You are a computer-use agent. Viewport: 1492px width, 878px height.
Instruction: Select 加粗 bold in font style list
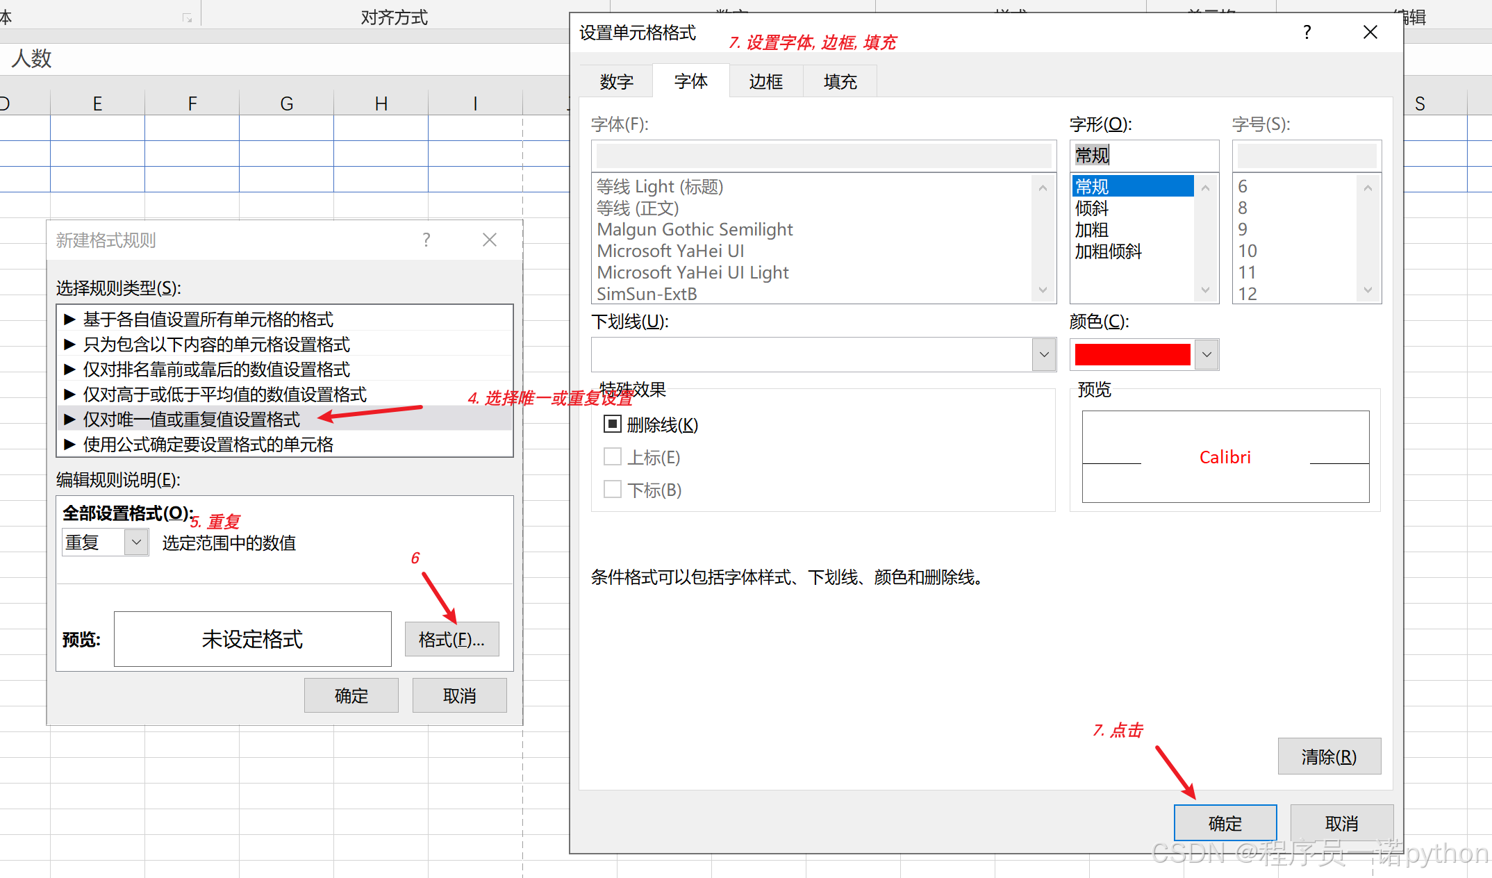tap(1092, 230)
